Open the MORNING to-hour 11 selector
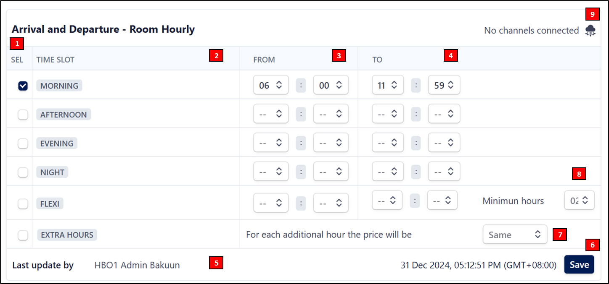This screenshot has width=609, height=284. (x=387, y=85)
